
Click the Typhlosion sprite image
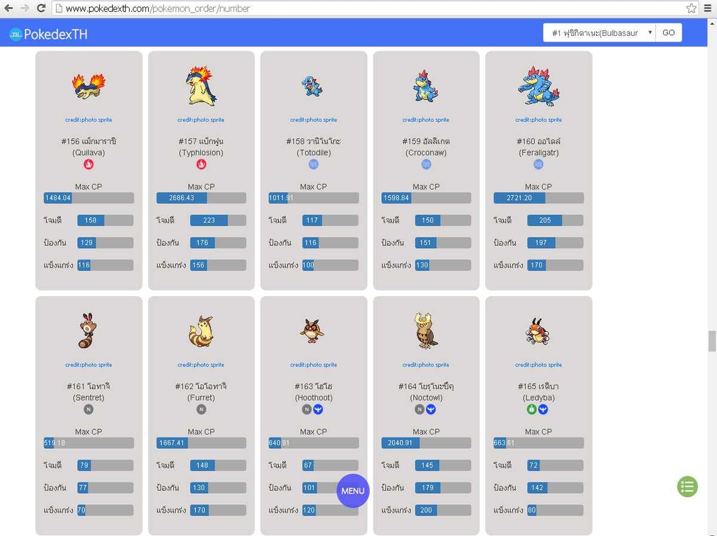(201, 85)
